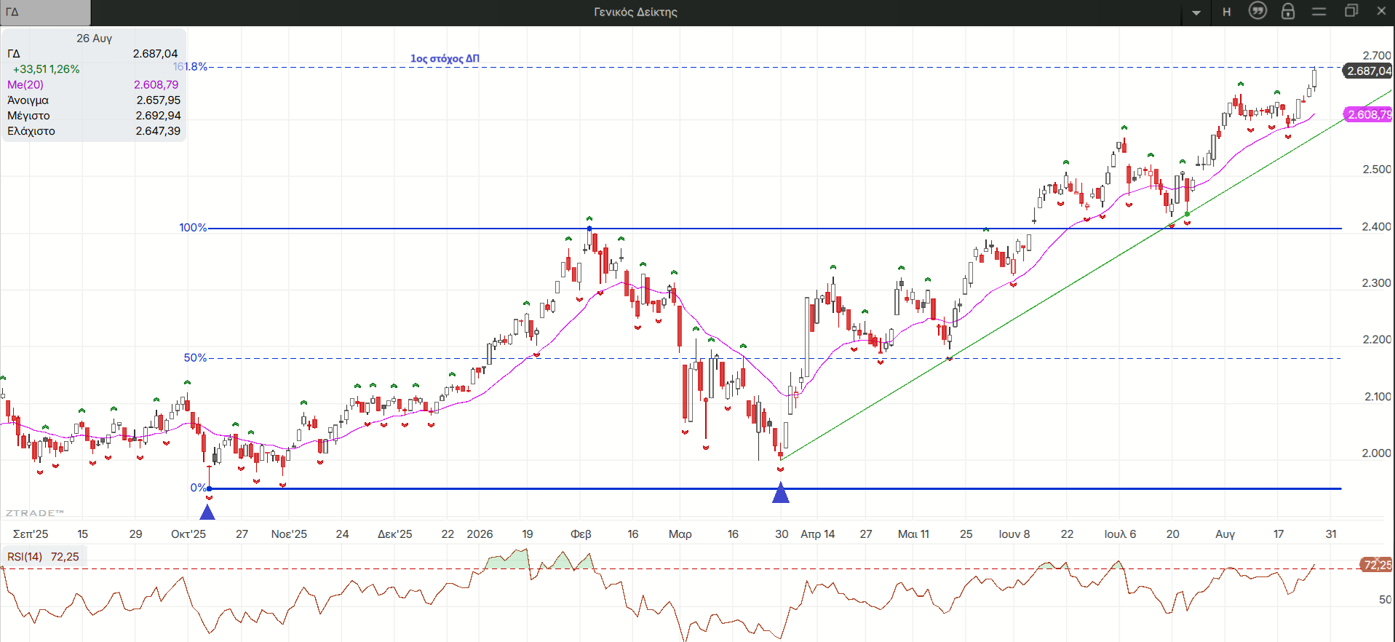The width and height of the screenshot is (1395, 642).
Task: Toggle the padlock lock icon
Action: [1288, 11]
